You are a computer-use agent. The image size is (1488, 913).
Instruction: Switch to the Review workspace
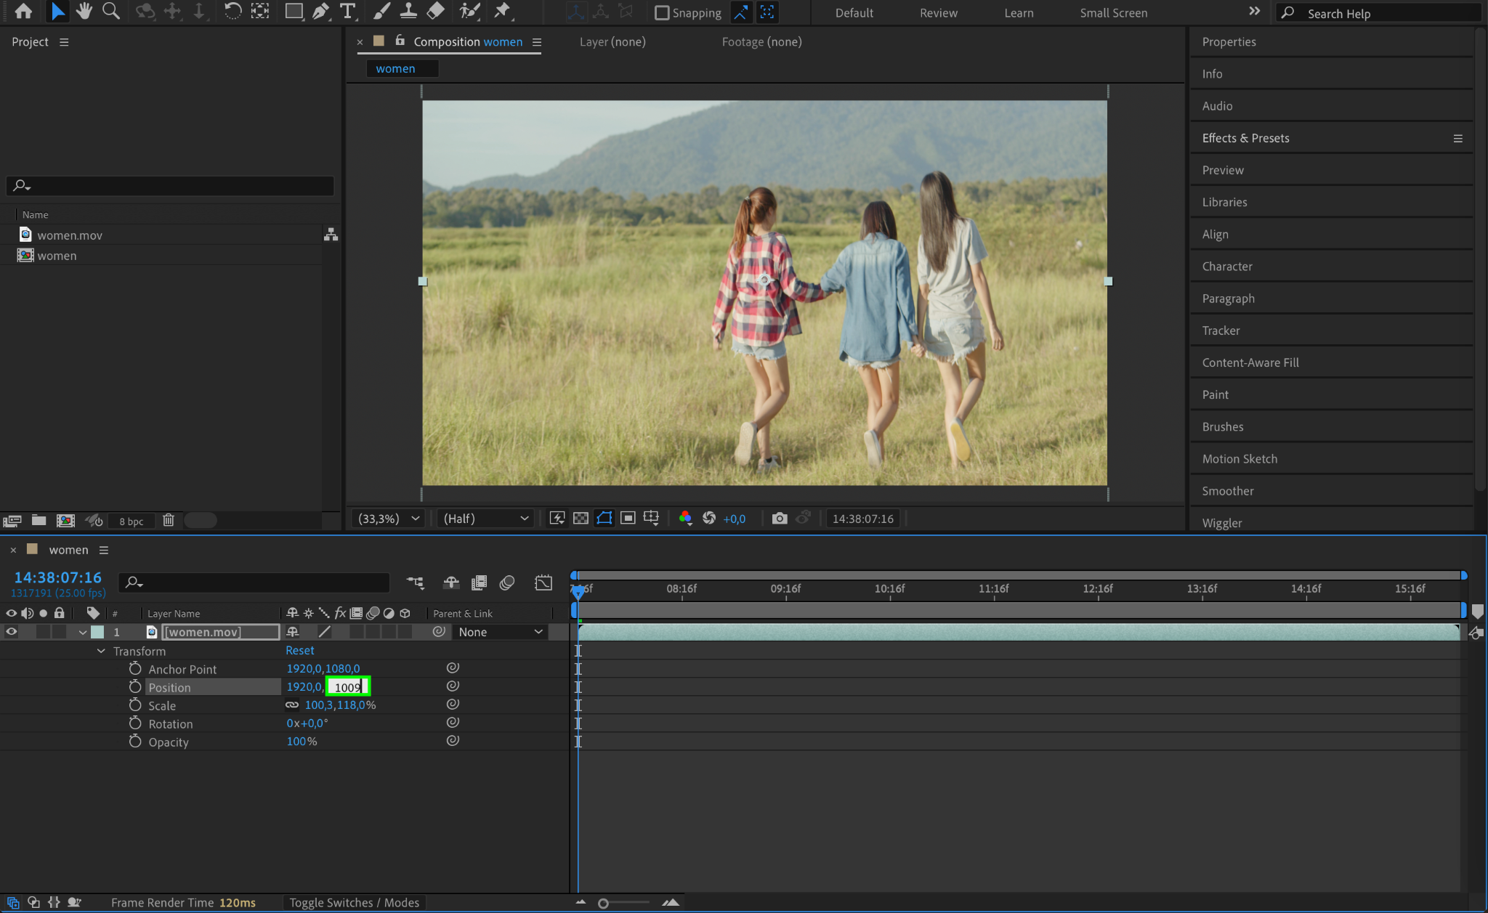(x=939, y=13)
